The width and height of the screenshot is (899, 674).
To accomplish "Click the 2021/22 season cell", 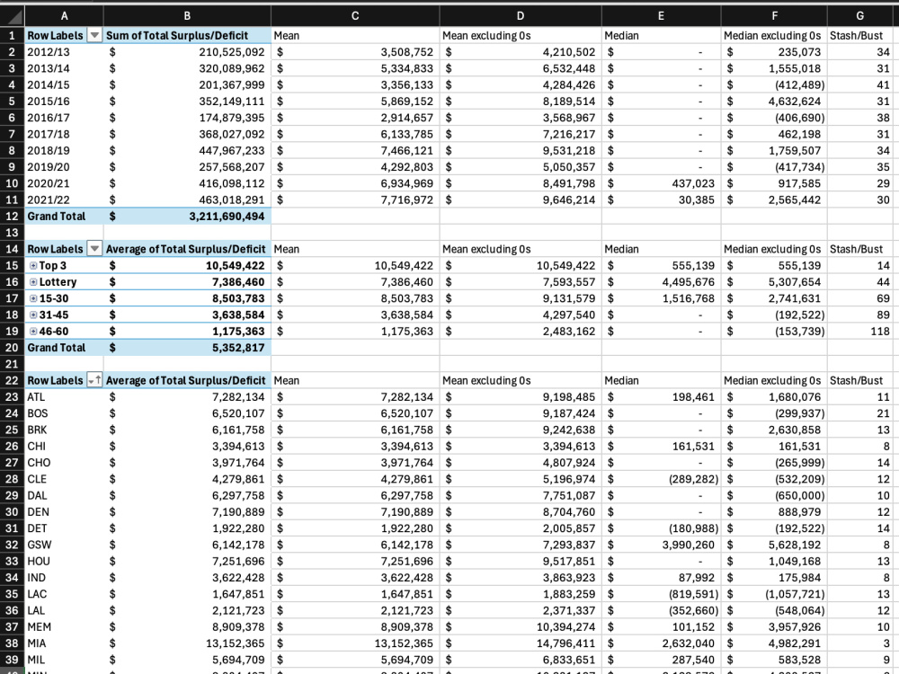I will 64,200.
